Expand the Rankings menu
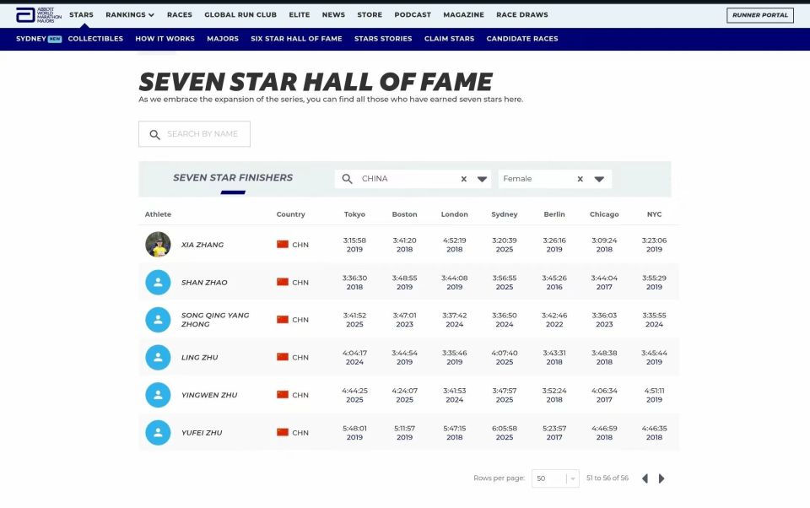This screenshot has width=810, height=508. pyautogui.click(x=130, y=15)
